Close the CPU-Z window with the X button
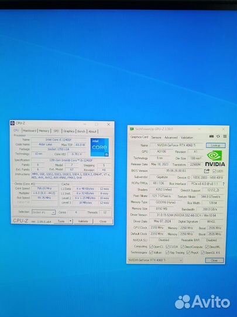The height and width of the screenshot is (317, 237). pos(108,124)
